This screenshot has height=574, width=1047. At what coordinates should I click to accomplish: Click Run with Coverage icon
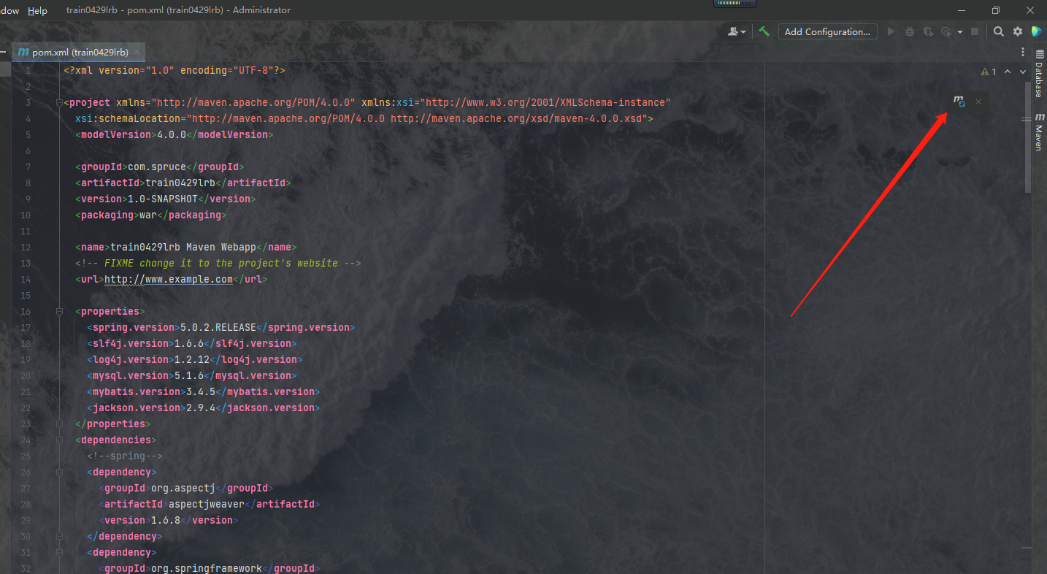tap(928, 31)
